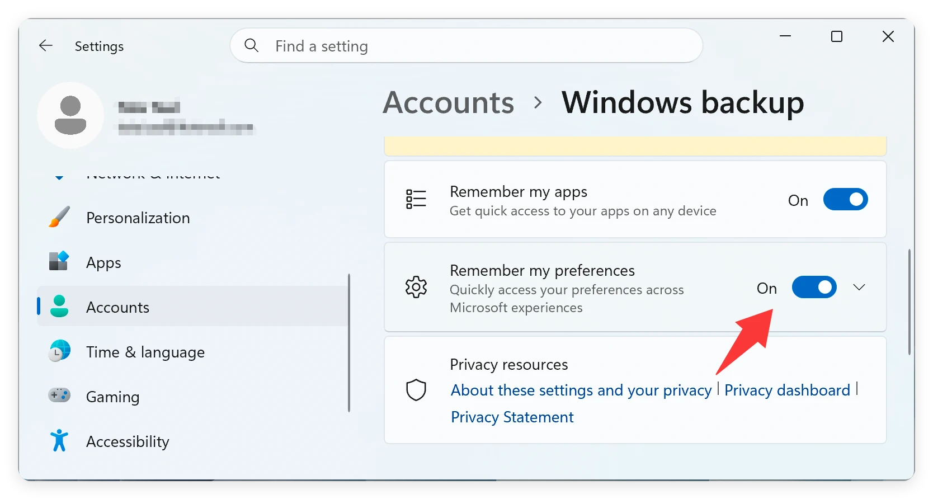Click the Accessibility figure icon

click(x=59, y=441)
